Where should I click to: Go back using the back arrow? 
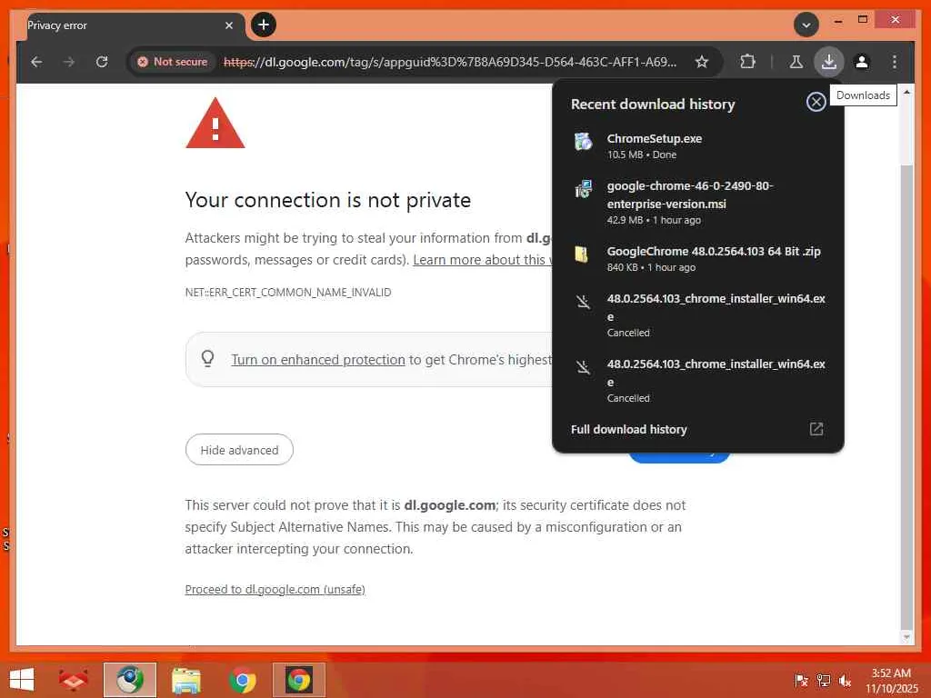coord(36,62)
